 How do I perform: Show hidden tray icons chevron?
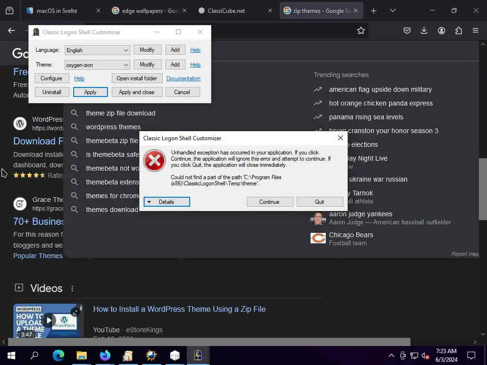click(391, 355)
